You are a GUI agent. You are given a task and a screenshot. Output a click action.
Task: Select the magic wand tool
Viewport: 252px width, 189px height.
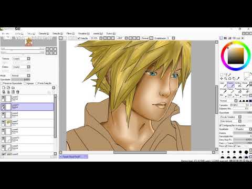click(229, 75)
